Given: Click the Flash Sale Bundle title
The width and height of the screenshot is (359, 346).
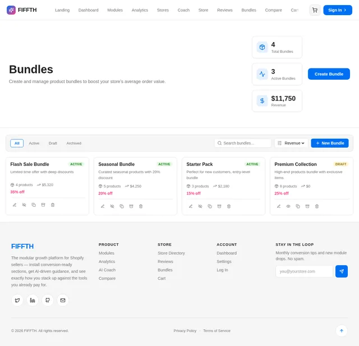Looking at the screenshot, I should click(30, 164).
